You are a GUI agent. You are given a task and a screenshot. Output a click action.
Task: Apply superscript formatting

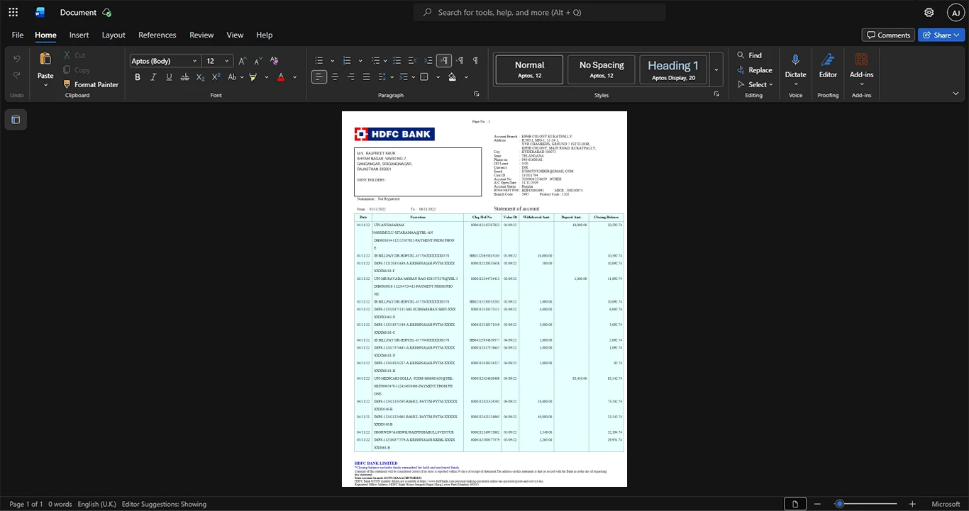tap(216, 77)
